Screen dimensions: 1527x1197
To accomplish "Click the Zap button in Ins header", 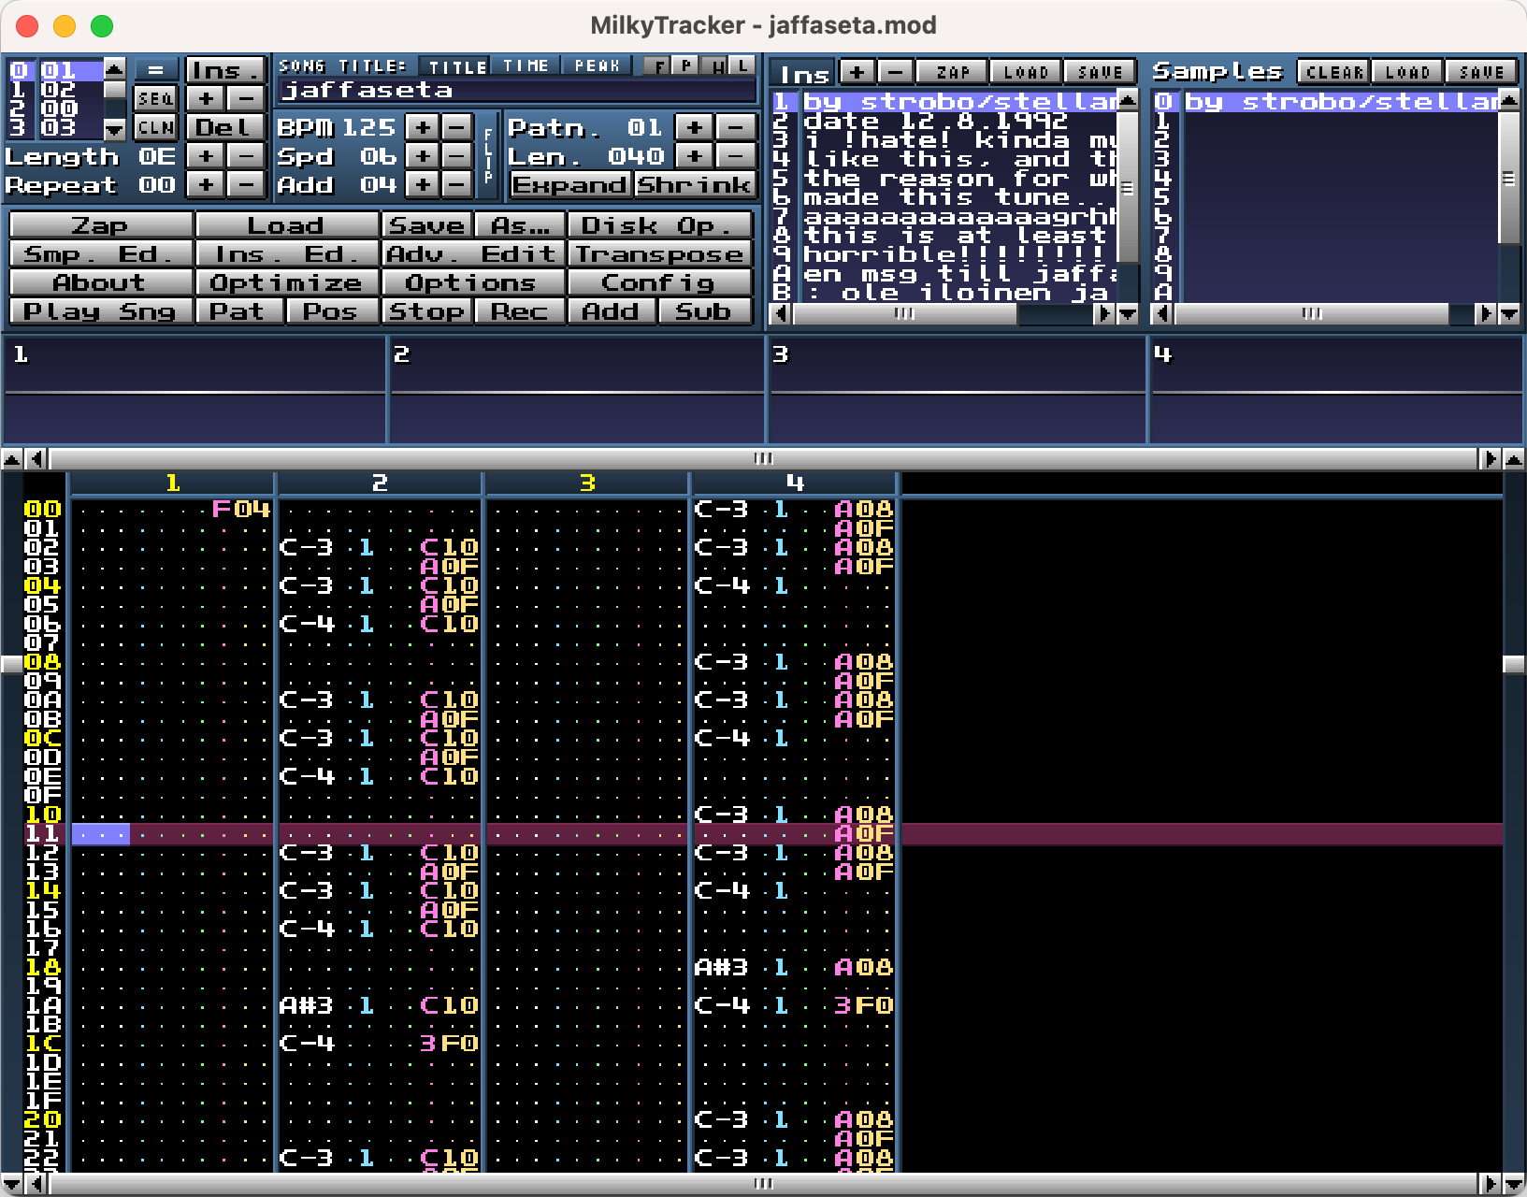I will (952, 72).
